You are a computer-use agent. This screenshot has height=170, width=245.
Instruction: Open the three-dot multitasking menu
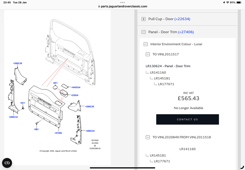coord(123,3)
